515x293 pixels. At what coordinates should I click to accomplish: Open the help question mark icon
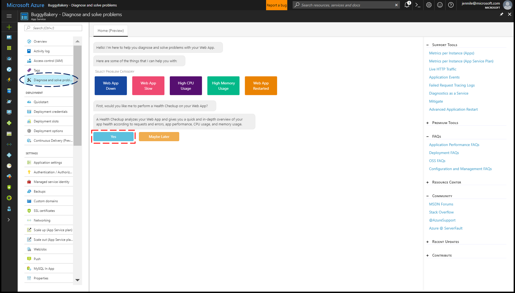(x=451, y=5)
